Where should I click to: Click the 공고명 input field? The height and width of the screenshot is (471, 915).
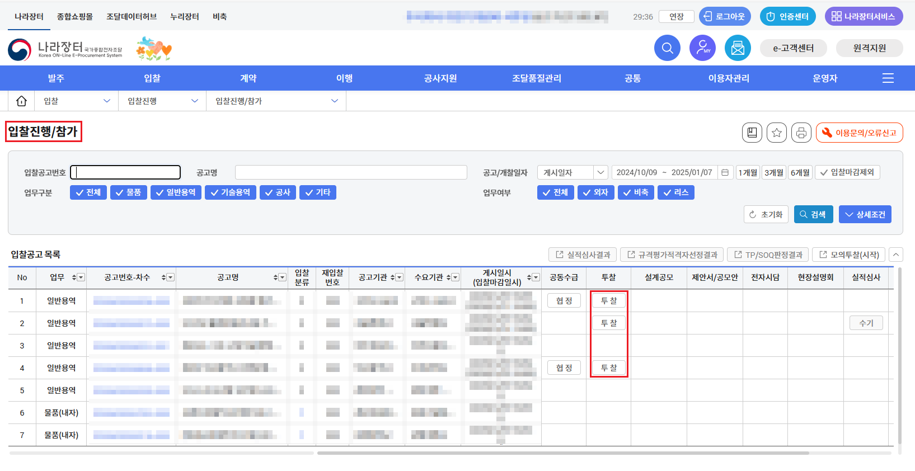point(351,172)
